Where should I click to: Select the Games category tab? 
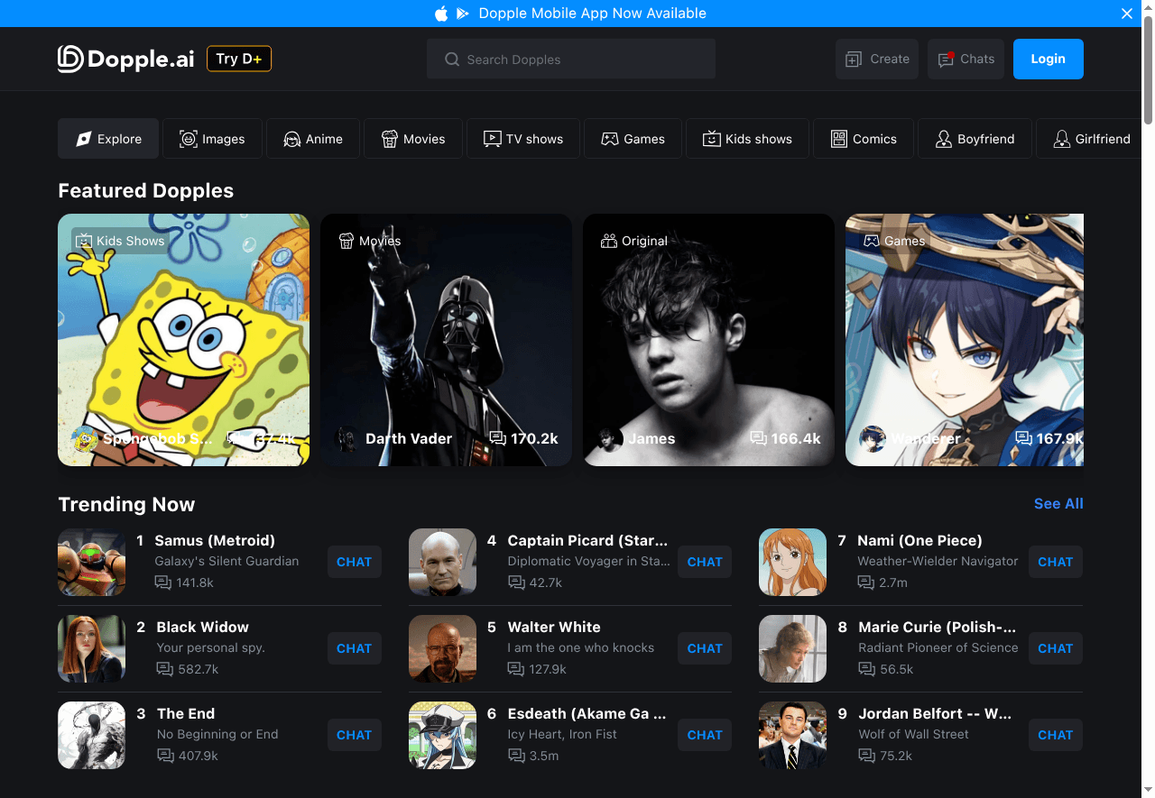[633, 139]
